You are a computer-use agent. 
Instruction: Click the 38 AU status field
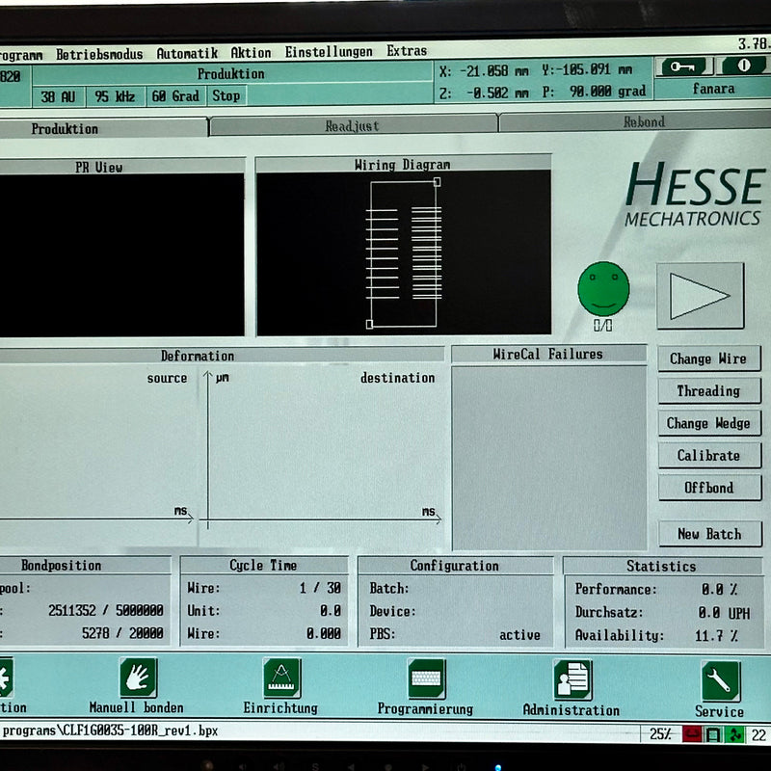click(x=59, y=97)
